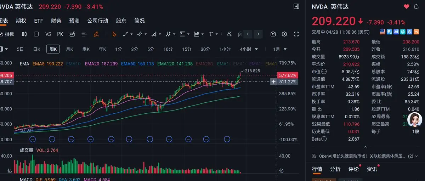The image size is (425, 181).
Task: Select the 年K chart period
Action: [x=102, y=49]
